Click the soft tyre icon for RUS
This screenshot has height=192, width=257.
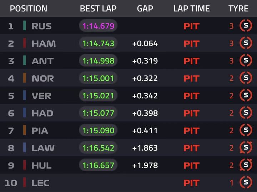[x=246, y=26]
